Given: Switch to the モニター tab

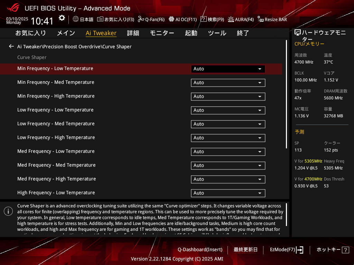Looking at the screenshot, I should [162, 33].
